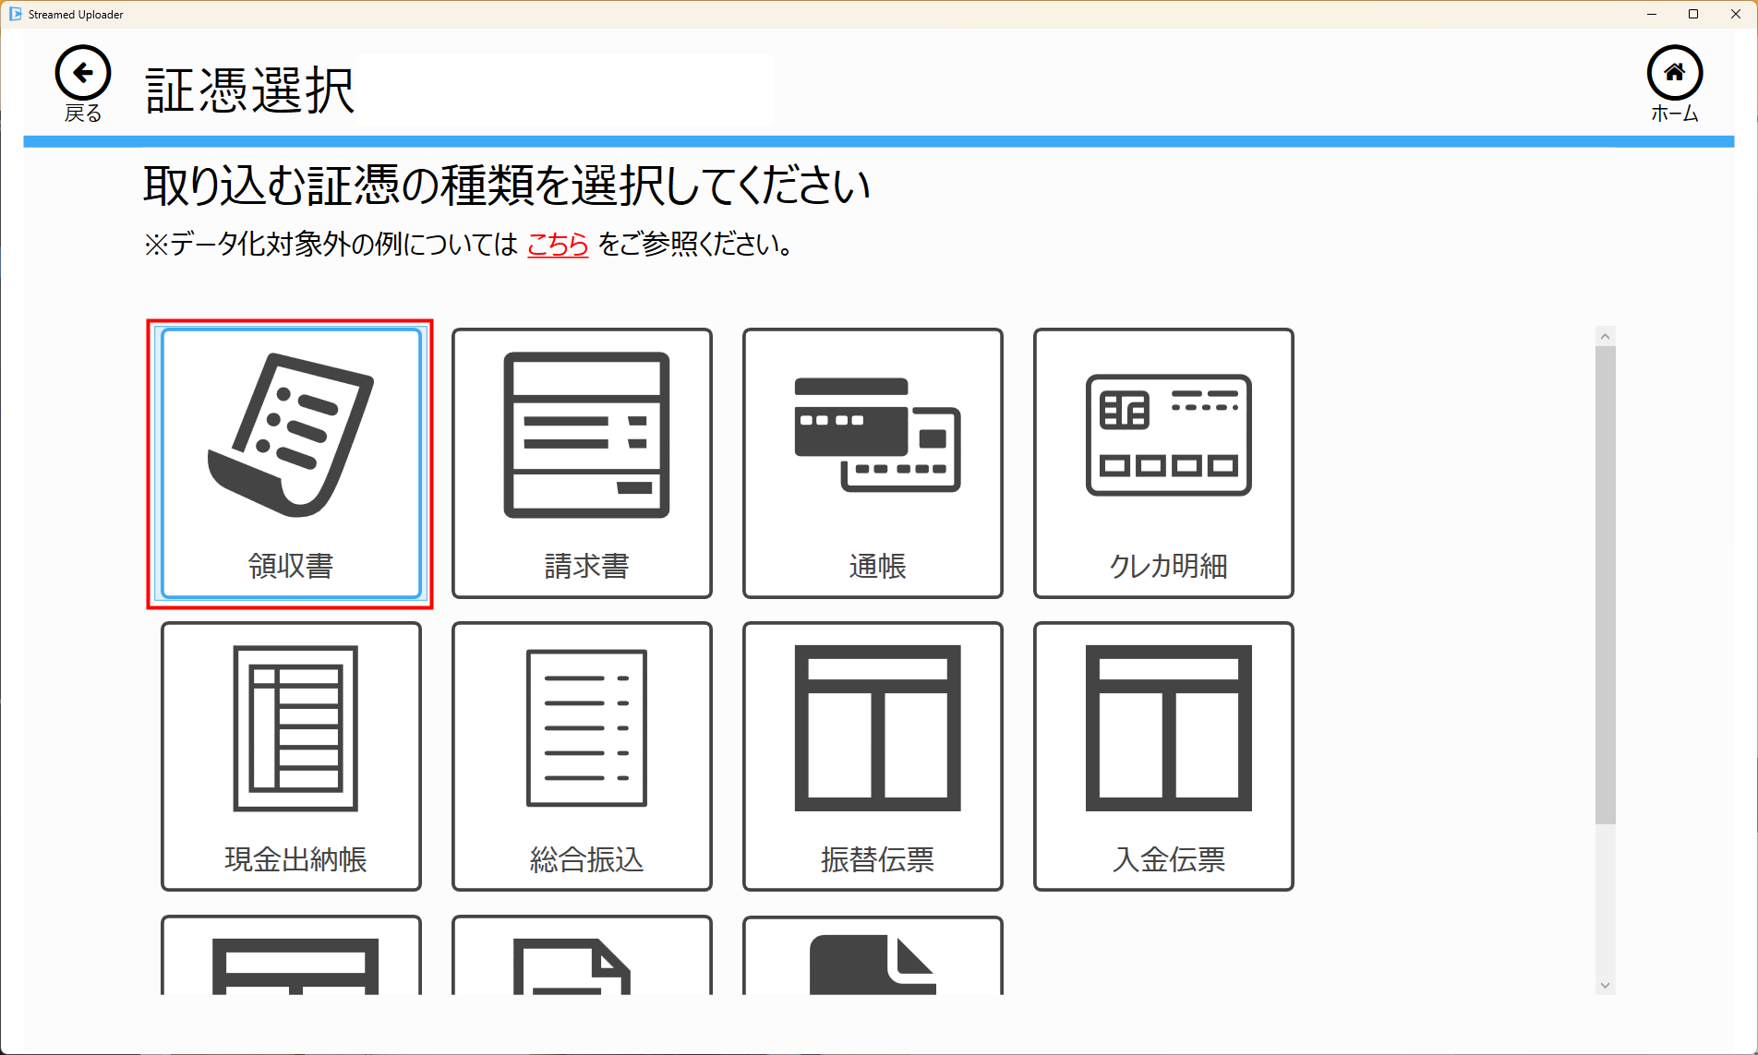Screen dimensions: 1758x1055
Task: Click the vertical scrollbar thumb
Action: [x=1605, y=581]
